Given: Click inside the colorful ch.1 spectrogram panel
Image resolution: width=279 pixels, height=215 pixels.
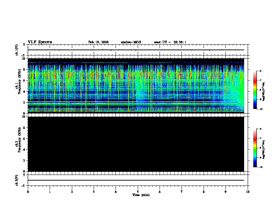Looking at the screenshot, I should [x=136, y=86].
